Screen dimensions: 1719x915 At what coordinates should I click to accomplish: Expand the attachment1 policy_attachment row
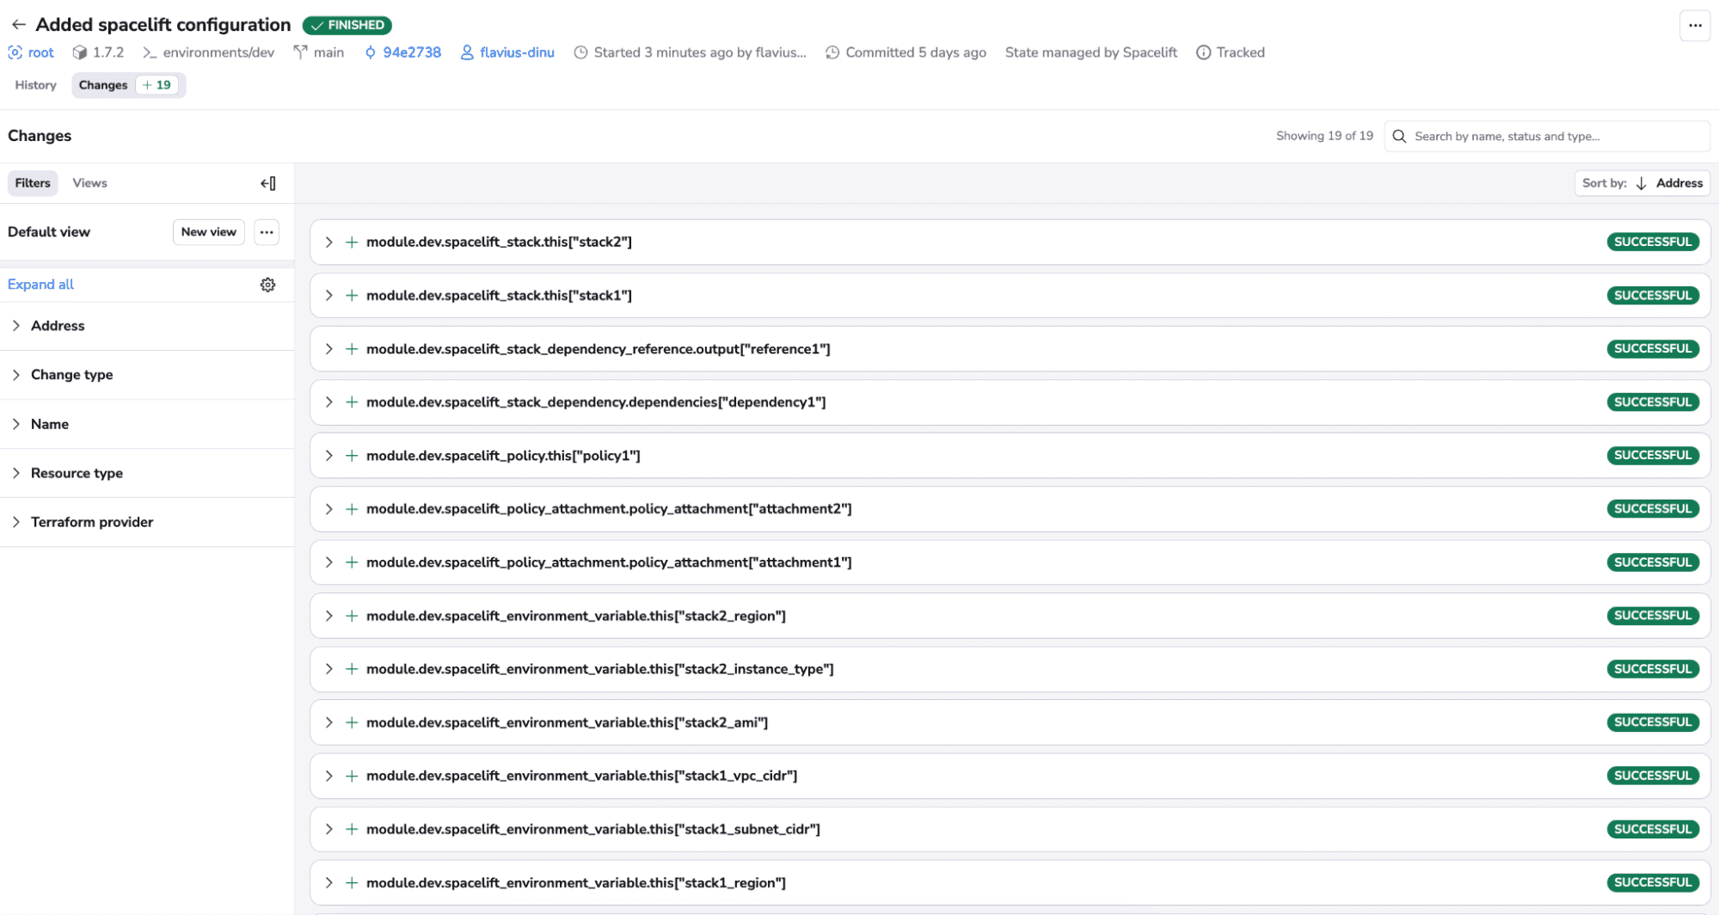pyautogui.click(x=328, y=562)
